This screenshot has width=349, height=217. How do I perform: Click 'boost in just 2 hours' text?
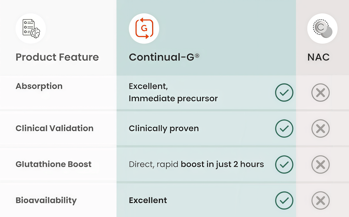tap(222, 164)
